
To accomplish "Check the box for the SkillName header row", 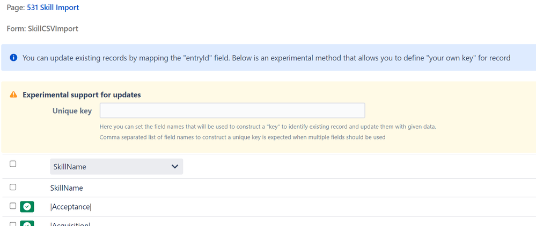I will click(13, 187).
